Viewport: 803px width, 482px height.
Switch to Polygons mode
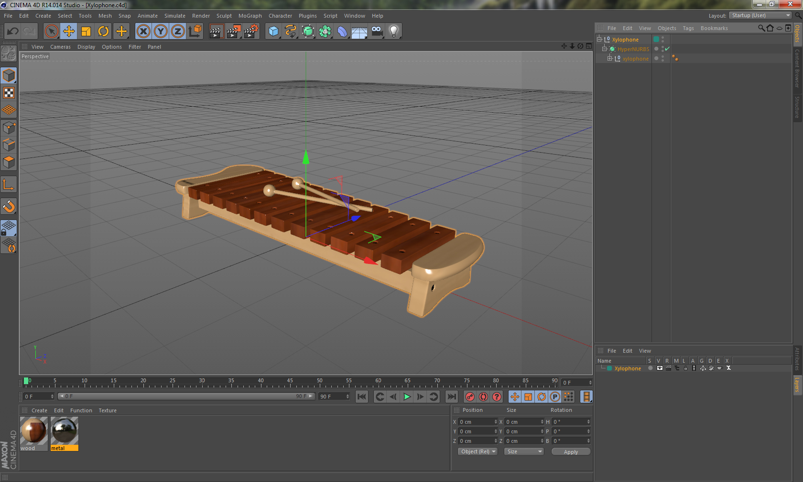(x=9, y=163)
